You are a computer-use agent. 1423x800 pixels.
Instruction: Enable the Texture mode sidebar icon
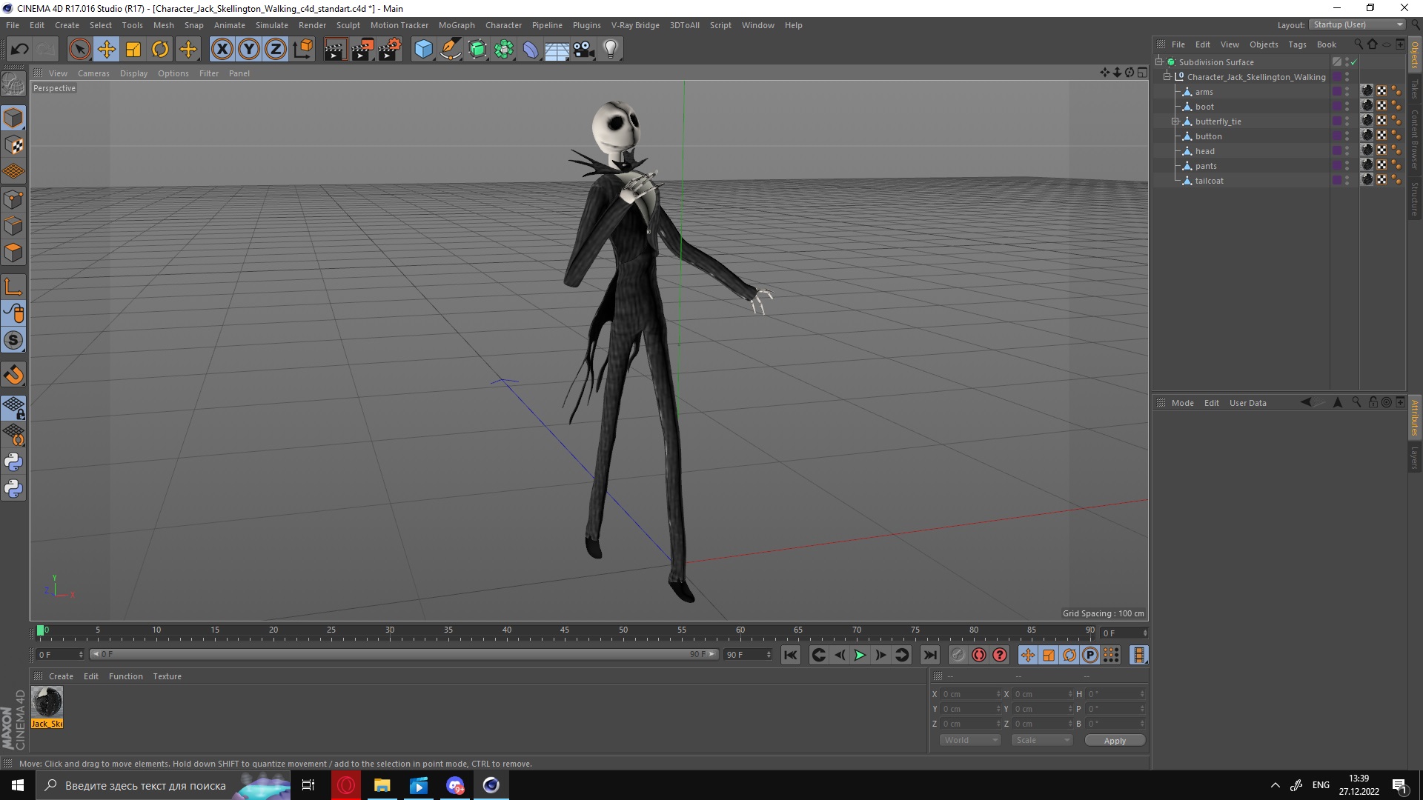(13, 145)
